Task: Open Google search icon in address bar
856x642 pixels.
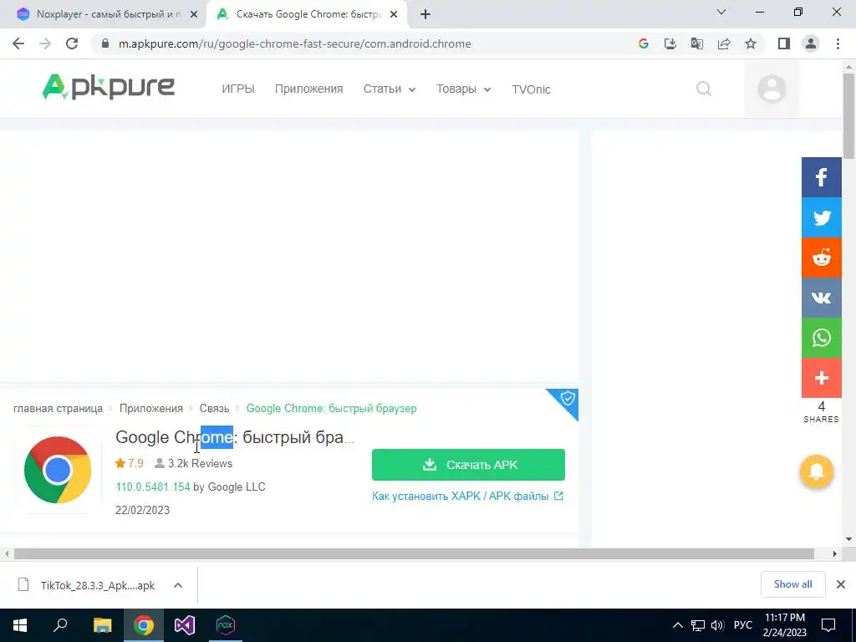Action: (644, 43)
